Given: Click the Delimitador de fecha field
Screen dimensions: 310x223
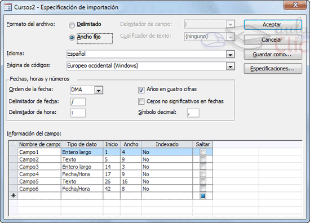Looking at the screenshot, I should pyautogui.click(x=78, y=102).
